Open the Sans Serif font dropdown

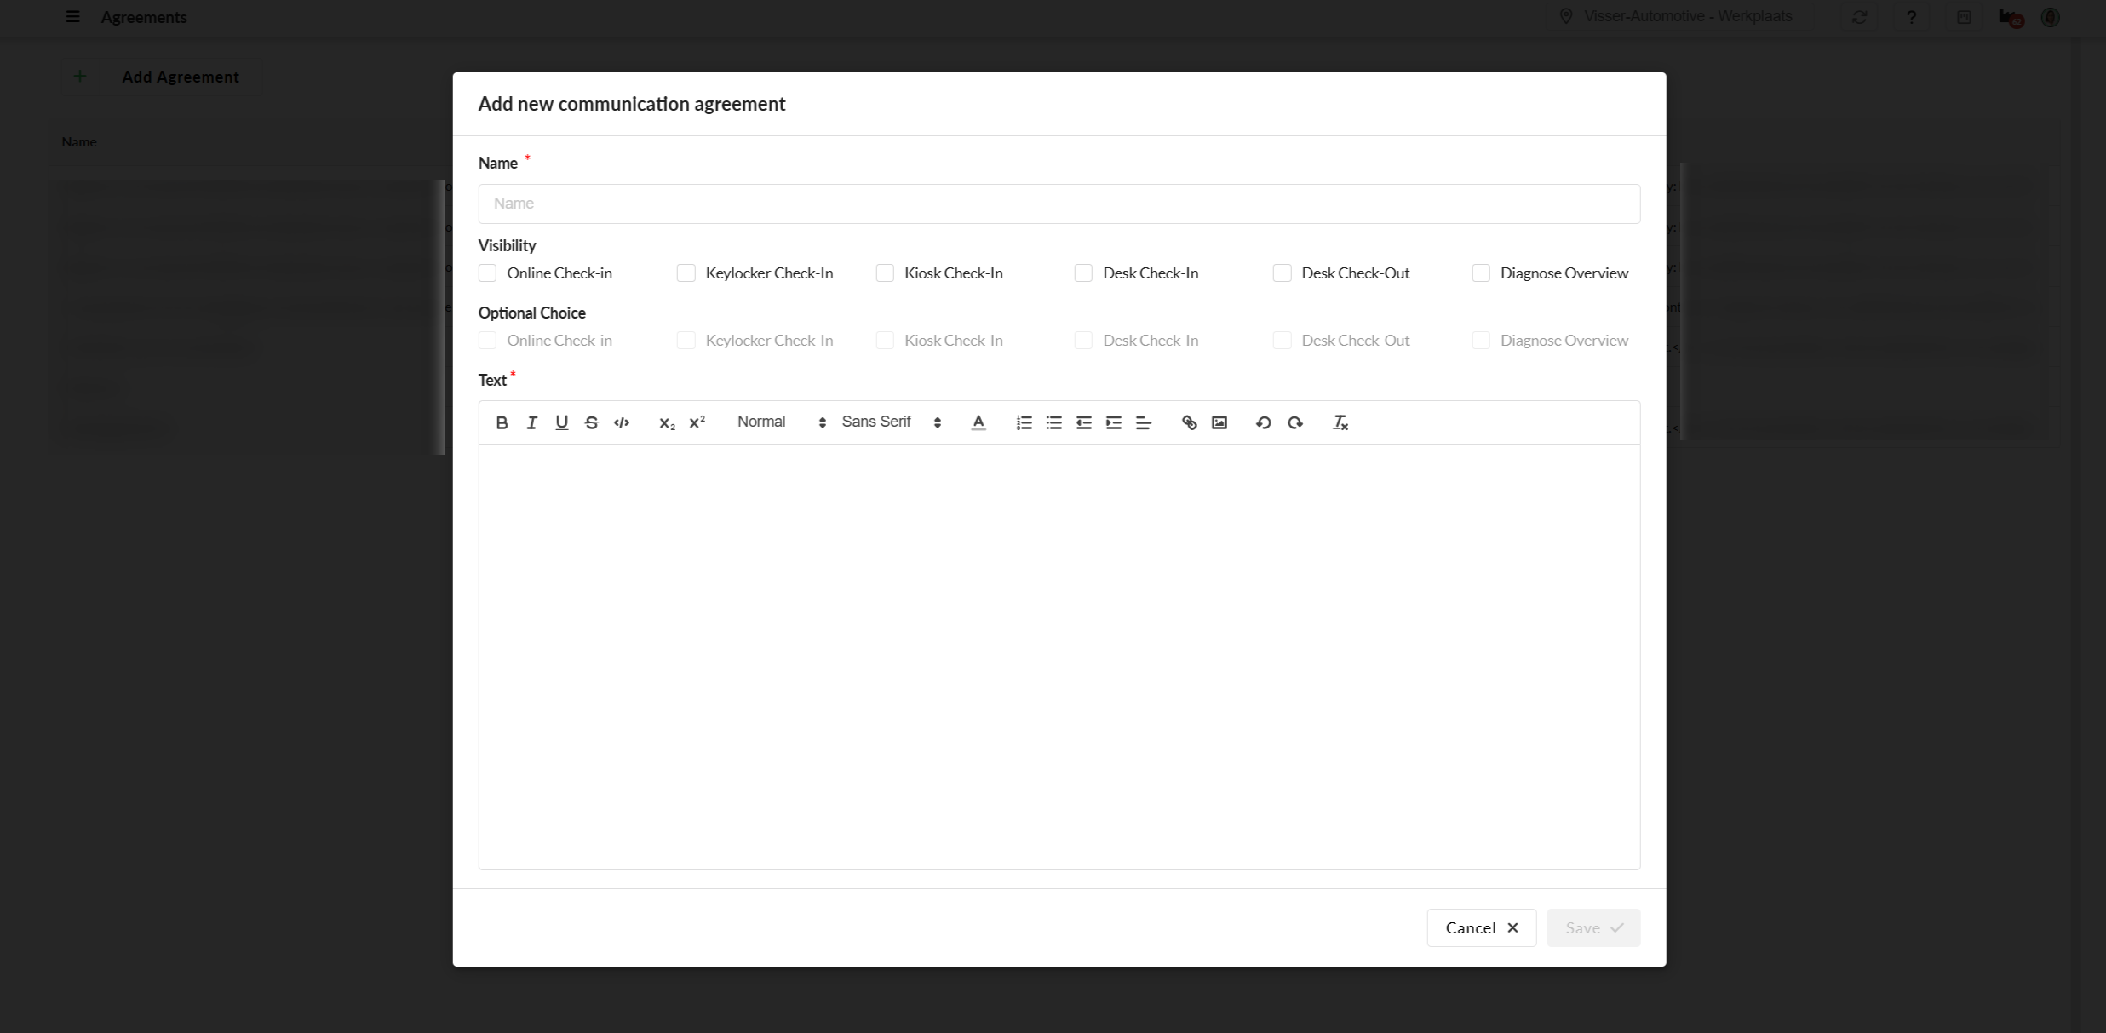point(891,422)
